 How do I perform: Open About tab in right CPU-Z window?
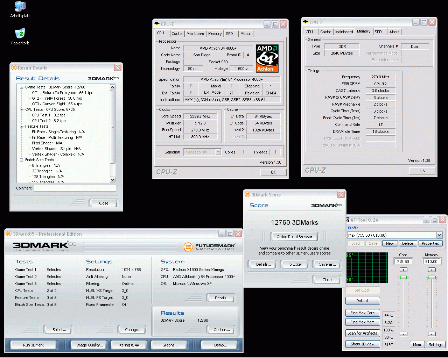[x=394, y=32]
